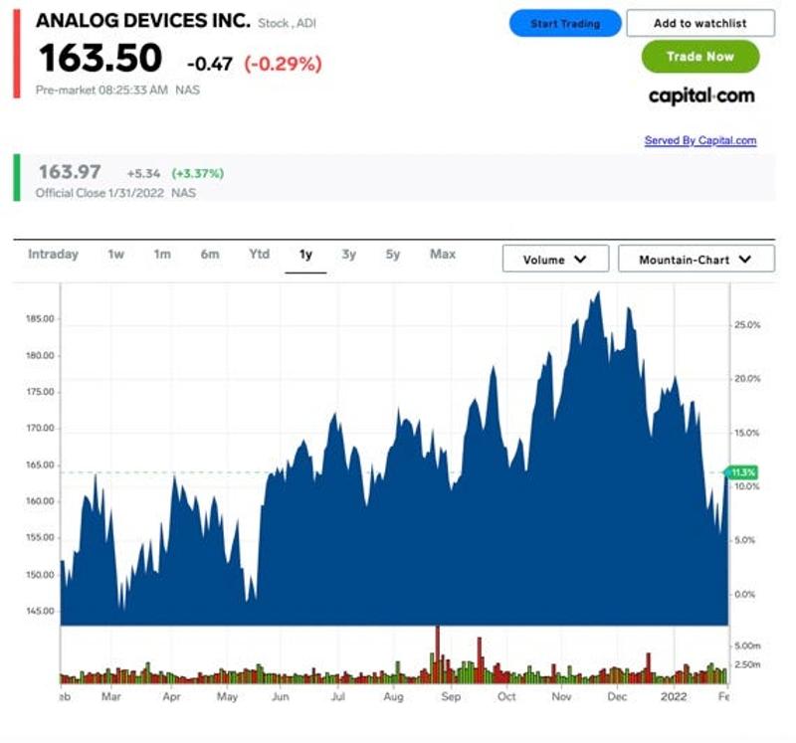Click the 2022 label on time axis
This screenshot has width=796, height=743.
pos(674,697)
